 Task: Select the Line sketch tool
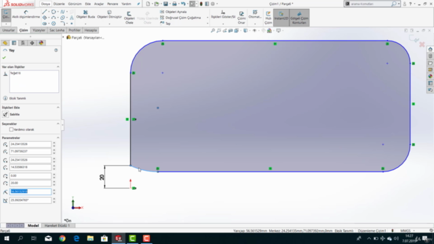click(x=44, y=12)
